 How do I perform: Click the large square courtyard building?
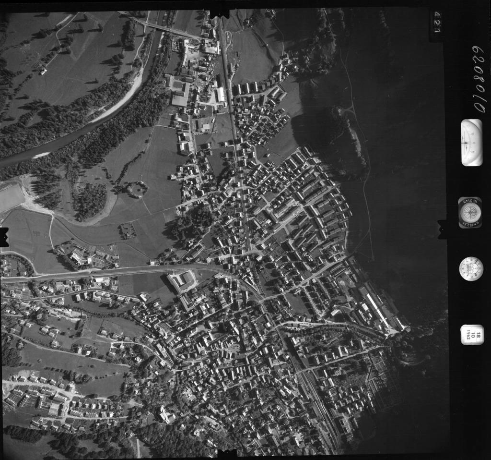182,280
